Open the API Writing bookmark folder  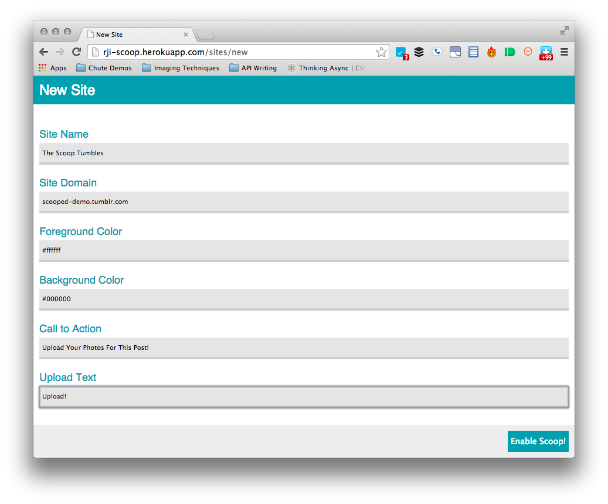(x=253, y=68)
